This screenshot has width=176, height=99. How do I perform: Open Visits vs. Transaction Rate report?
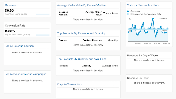point(143,5)
